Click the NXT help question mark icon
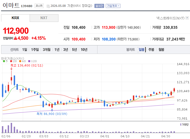Screen dimensions: 190x139 coord(187,18)
